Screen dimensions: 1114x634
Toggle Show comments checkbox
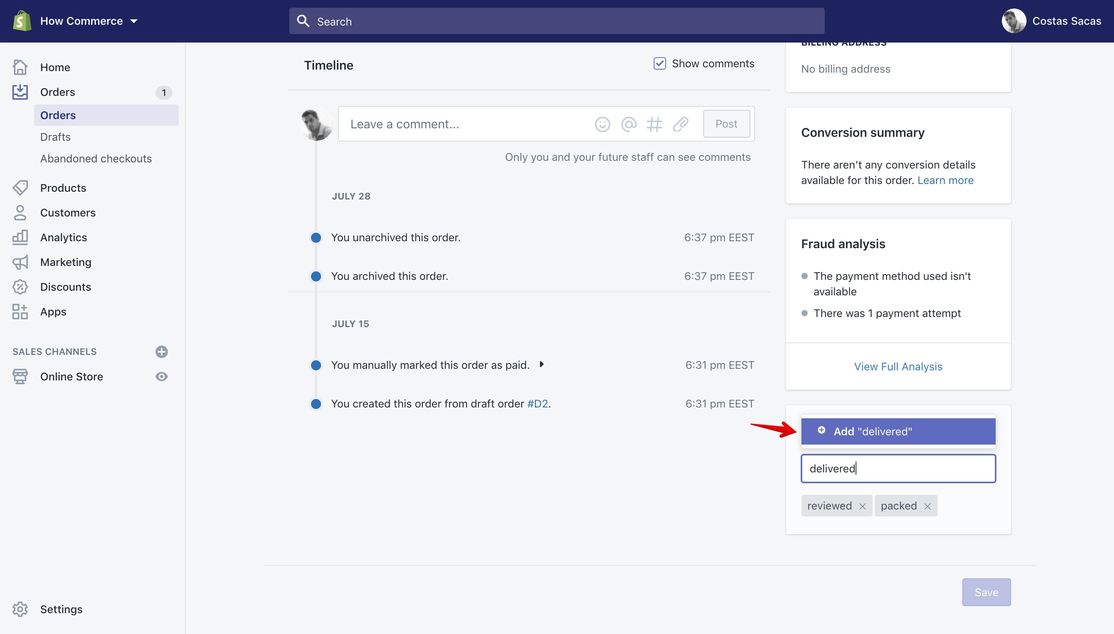[660, 63]
